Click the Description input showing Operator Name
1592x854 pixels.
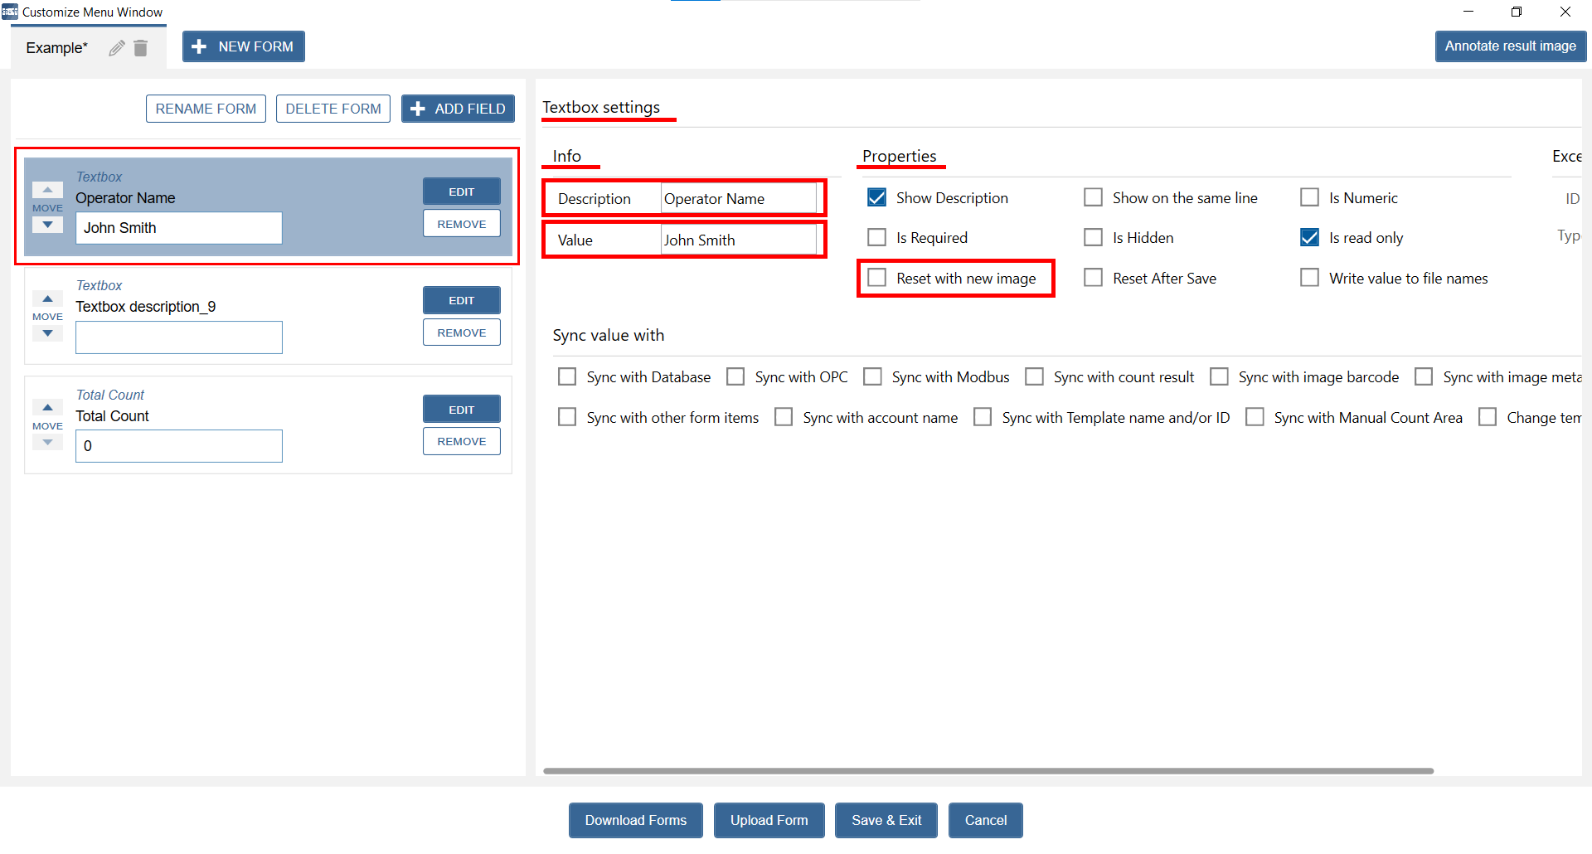pos(738,199)
